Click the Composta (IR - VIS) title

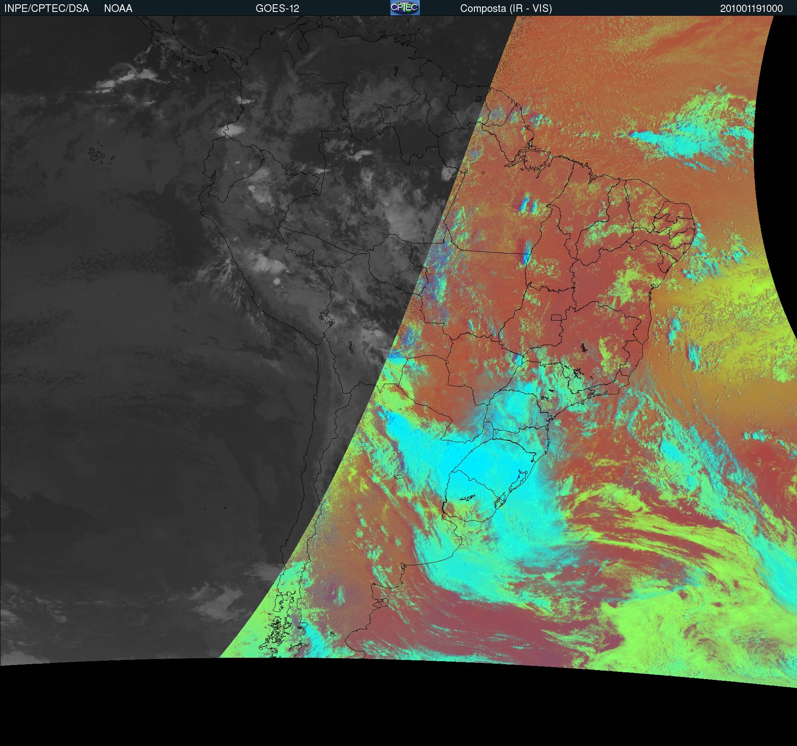point(506,9)
